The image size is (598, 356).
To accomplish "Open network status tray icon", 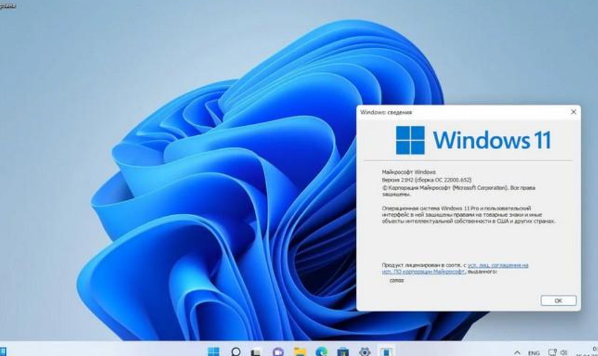I will click(x=552, y=352).
